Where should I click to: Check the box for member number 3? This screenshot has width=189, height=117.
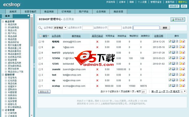click(40, 75)
